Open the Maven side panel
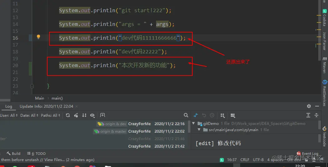Screen dimensions: 328x167 click(x=325, y=65)
